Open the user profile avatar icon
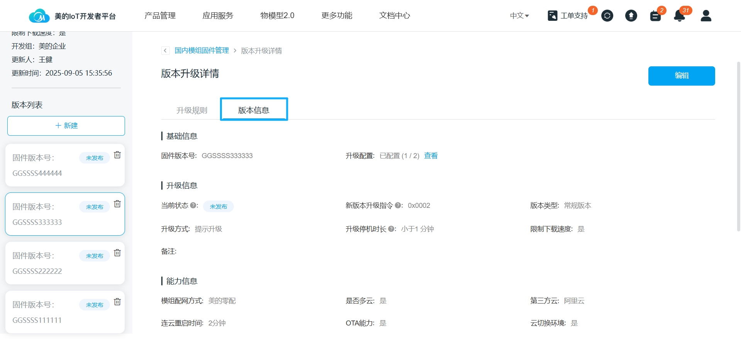Screen dimensions: 741x339 click(706, 16)
